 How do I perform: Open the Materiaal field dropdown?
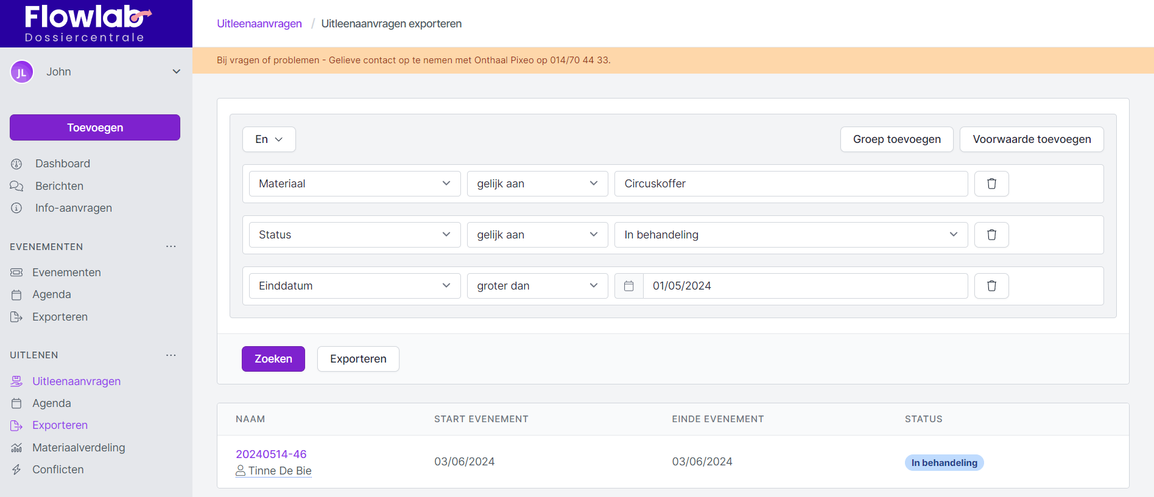[x=354, y=184]
